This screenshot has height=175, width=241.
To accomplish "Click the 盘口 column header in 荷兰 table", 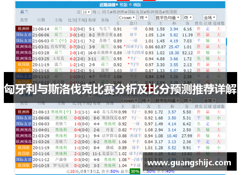I will point(134,24).
